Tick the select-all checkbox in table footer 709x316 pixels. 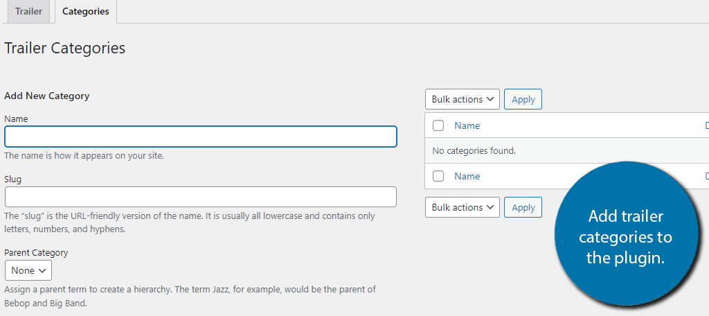click(x=438, y=176)
